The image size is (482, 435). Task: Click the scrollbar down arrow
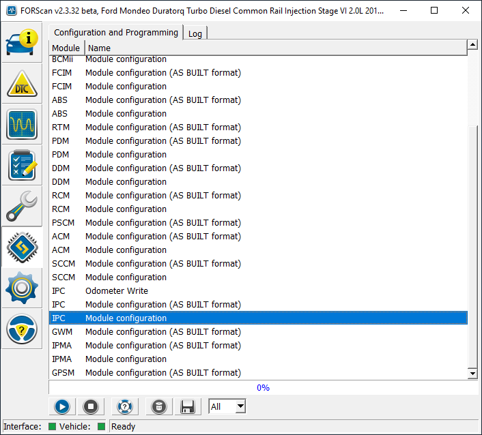pos(472,373)
